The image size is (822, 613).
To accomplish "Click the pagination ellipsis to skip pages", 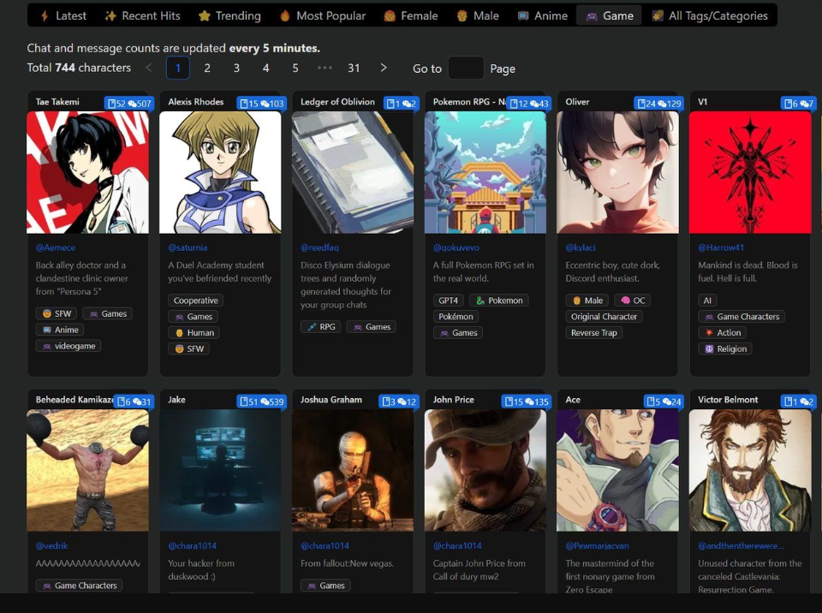I will pos(325,68).
